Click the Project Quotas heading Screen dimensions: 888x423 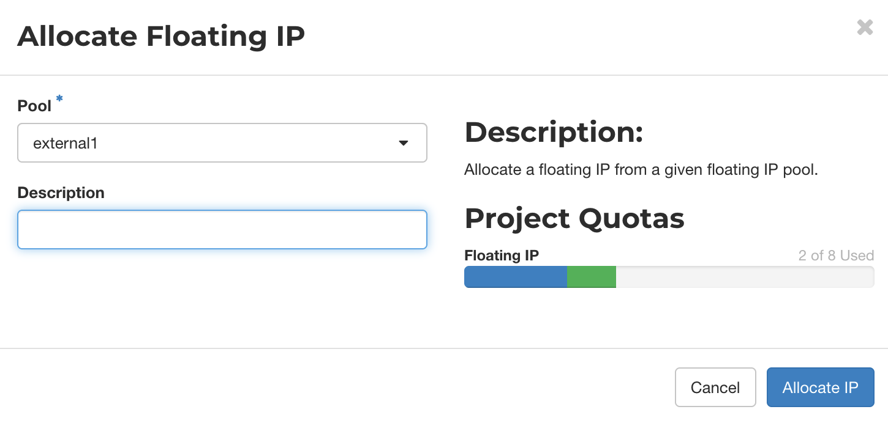(574, 218)
